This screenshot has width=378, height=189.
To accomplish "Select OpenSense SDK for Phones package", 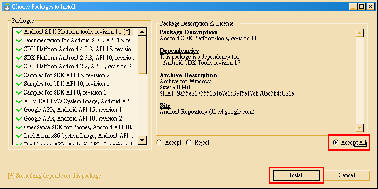I will click(77, 127).
